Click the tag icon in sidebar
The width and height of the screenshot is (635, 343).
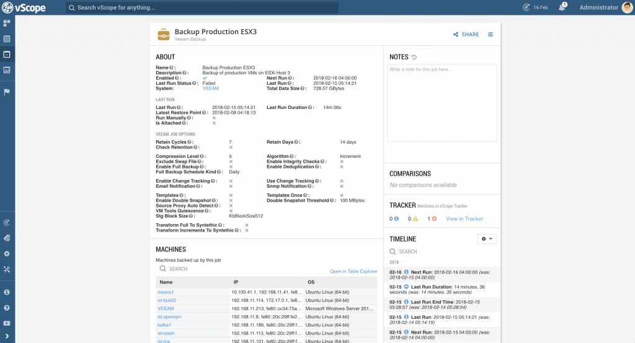pyautogui.click(x=6, y=238)
